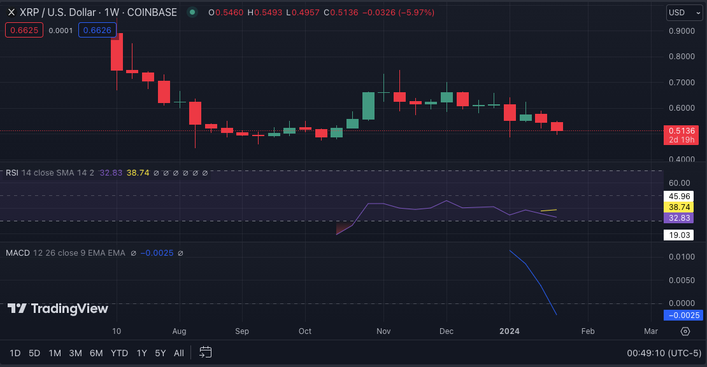Open the timezone menu showing 00:49:10 (UTC-5)
Image resolution: width=707 pixels, height=367 pixels.
(664, 353)
